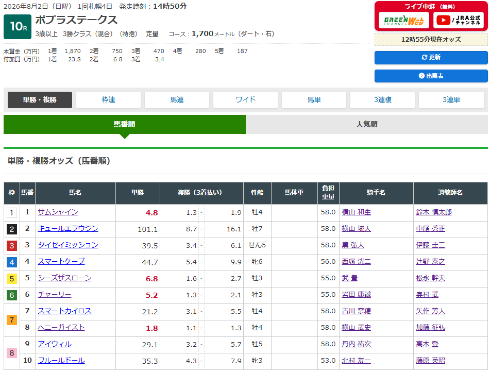Open horse サムシャイン link

(58, 212)
